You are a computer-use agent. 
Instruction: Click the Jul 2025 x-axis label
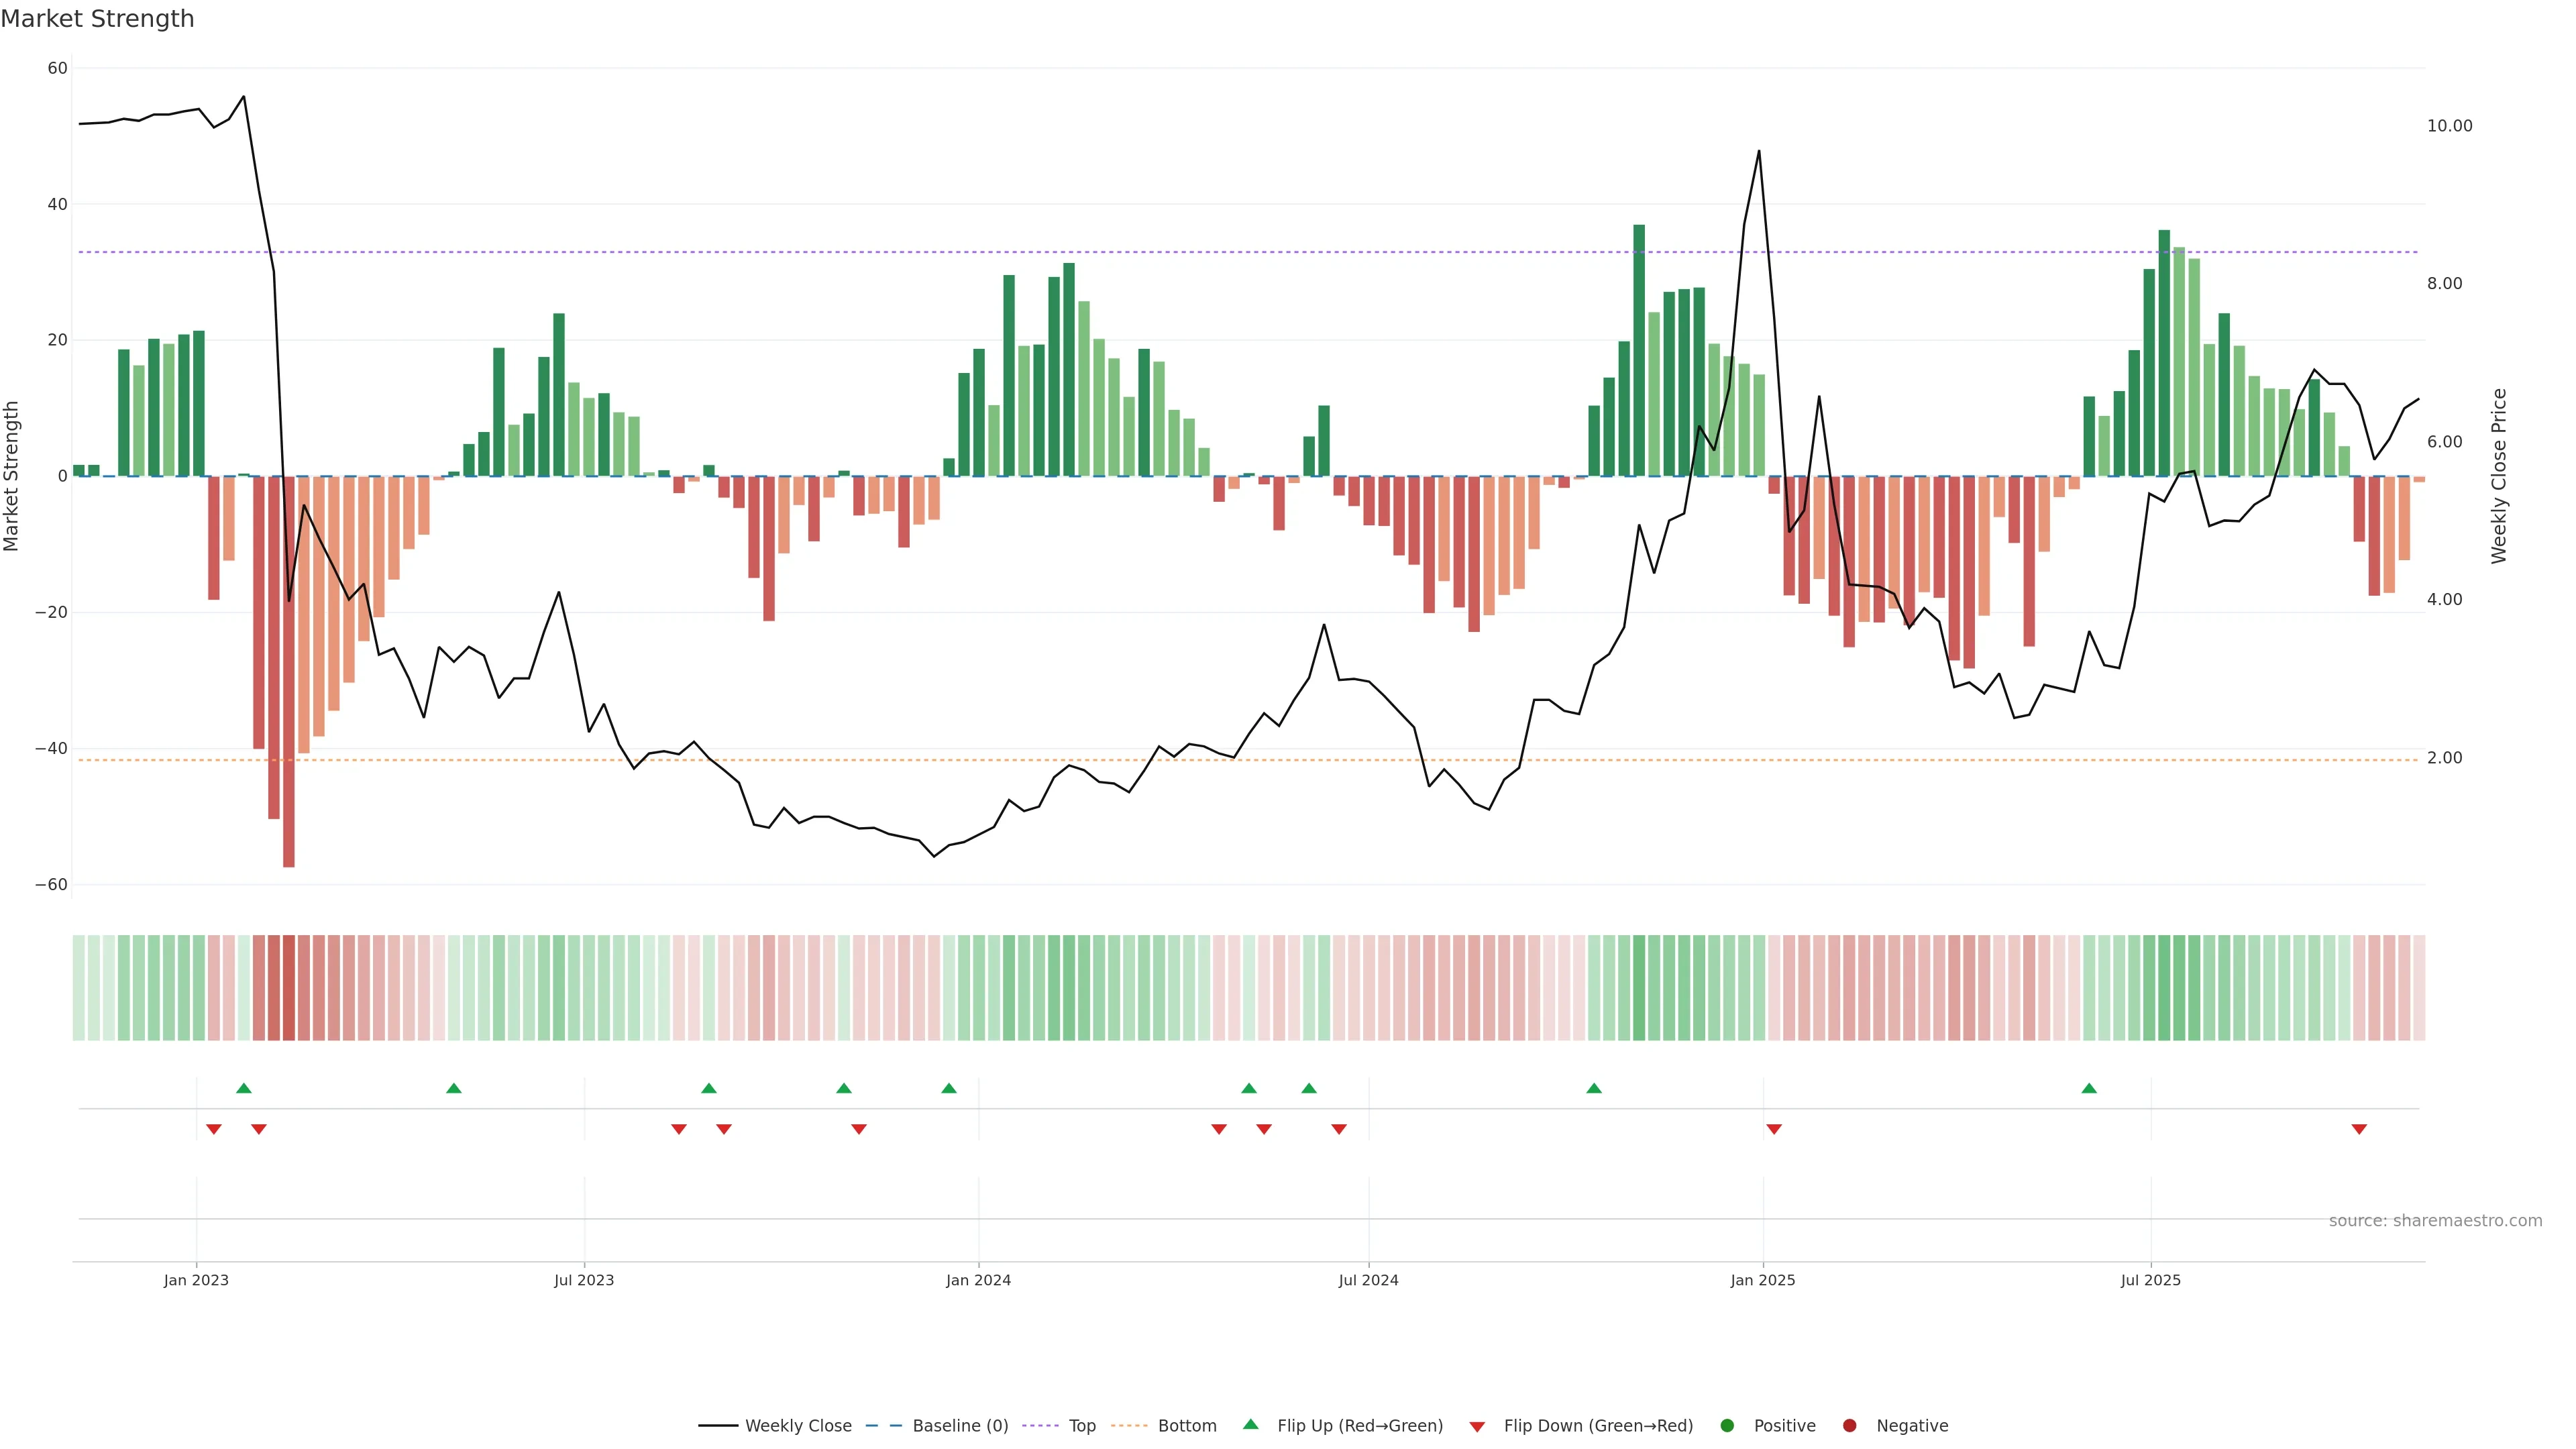(2150, 1280)
